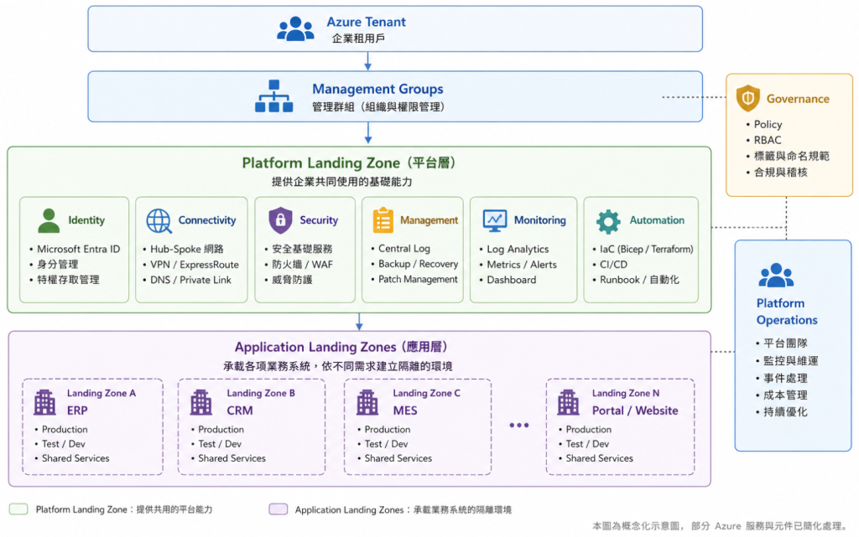Screen dimensions: 859x537
Task: Click 特權存取管理 under Identity
Action: [x=68, y=280]
